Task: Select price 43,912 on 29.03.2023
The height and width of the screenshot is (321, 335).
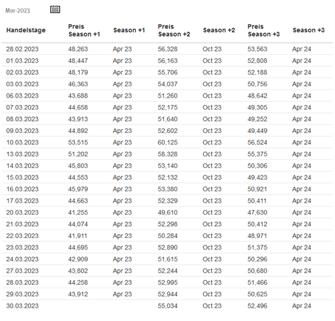Action: 78,294
